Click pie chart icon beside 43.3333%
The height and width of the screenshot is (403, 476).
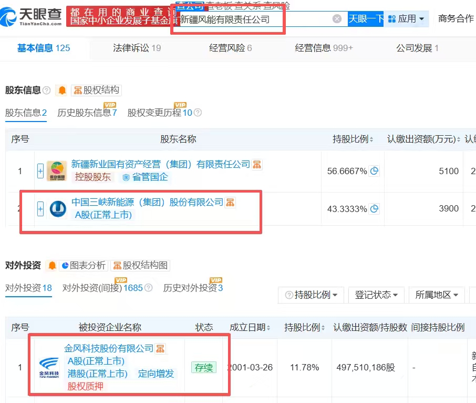click(374, 208)
